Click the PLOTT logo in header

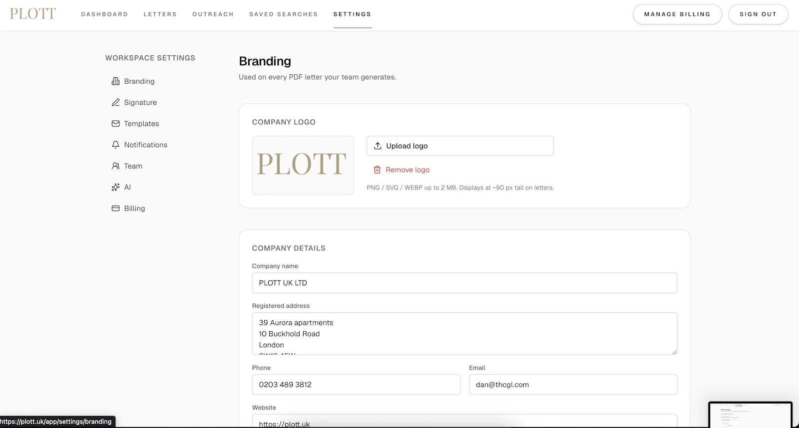[x=33, y=14]
